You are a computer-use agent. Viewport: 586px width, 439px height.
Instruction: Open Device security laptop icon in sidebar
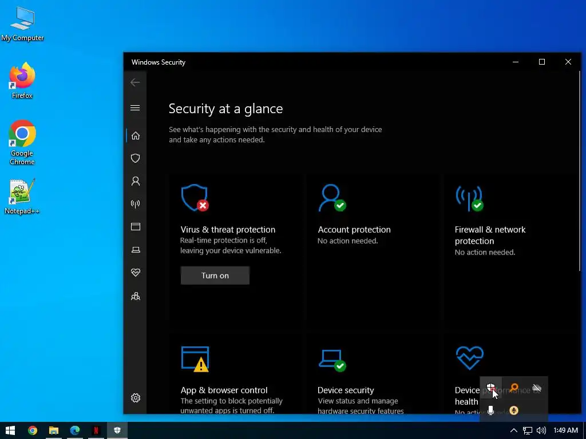tap(135, 250)
